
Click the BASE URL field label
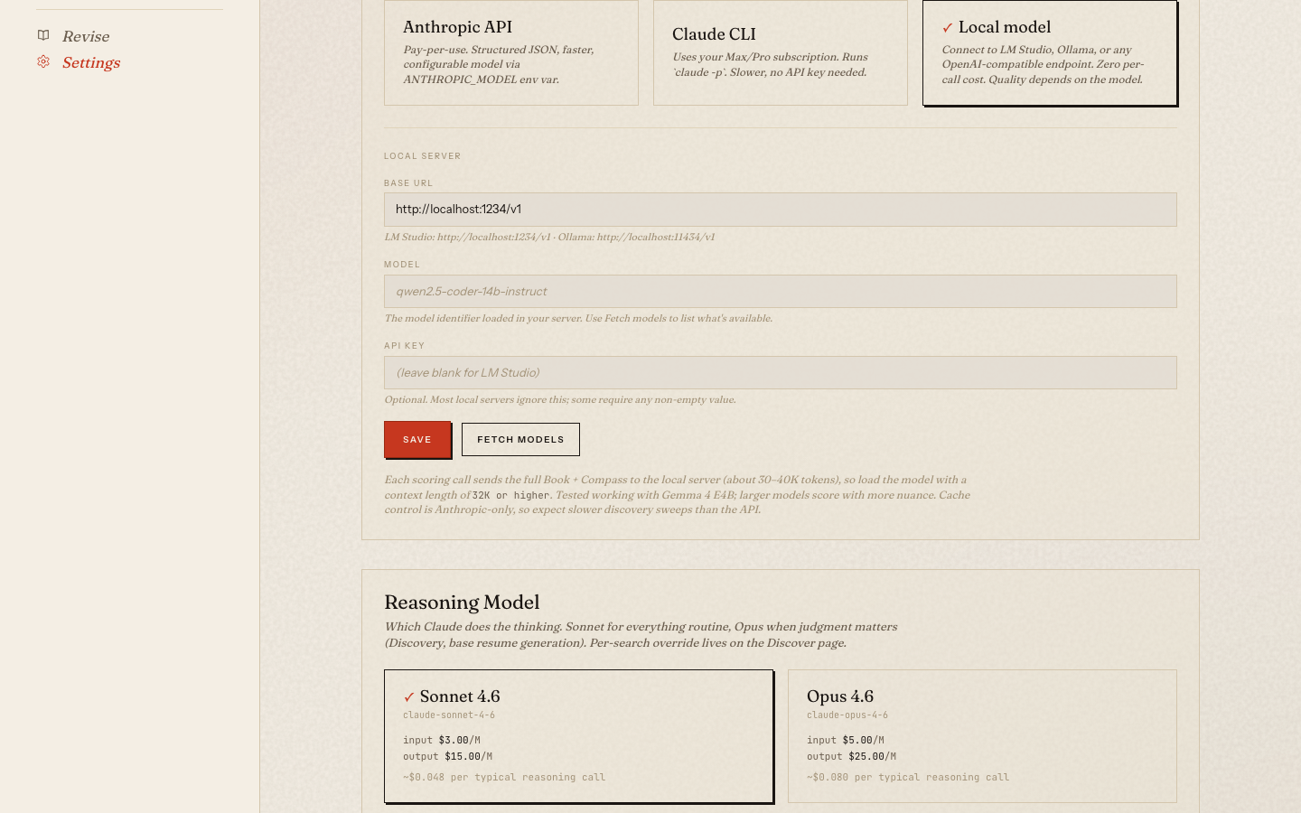coord(408,183)
